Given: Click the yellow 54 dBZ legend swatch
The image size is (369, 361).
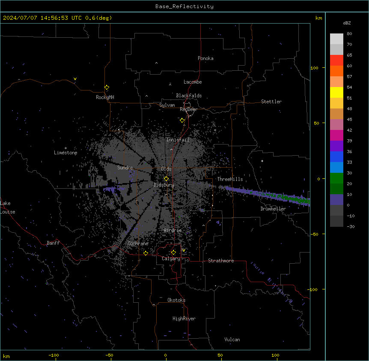Looking at the screenshot, I should [336, 93].
